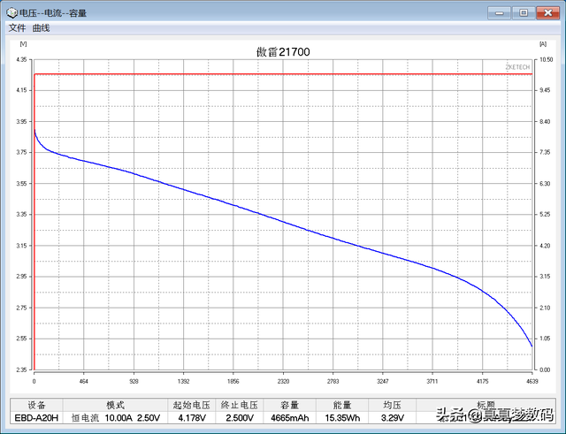Screen dimensions: 566x434
Task: Click the 能量 column header
Action: pos(342,405)
